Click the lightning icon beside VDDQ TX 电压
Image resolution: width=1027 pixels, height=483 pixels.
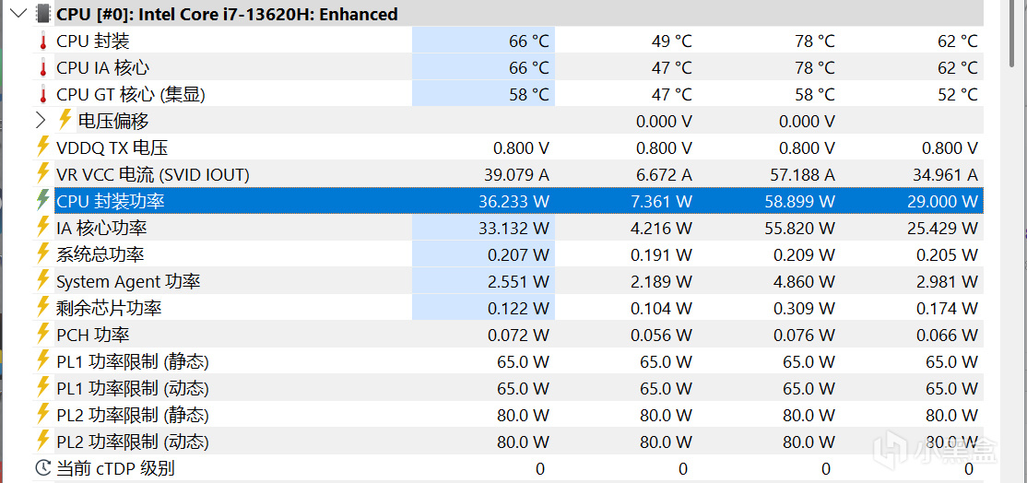tap(43, 147)
